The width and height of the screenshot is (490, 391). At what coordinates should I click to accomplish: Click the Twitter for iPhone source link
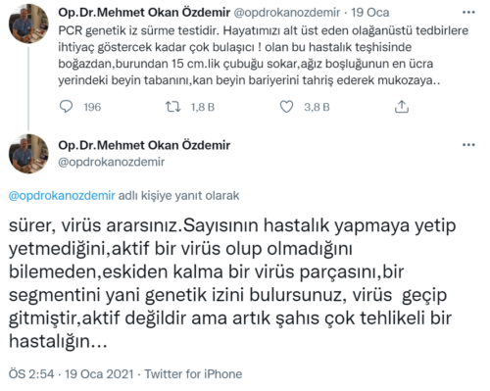click(x=193, y=374)
